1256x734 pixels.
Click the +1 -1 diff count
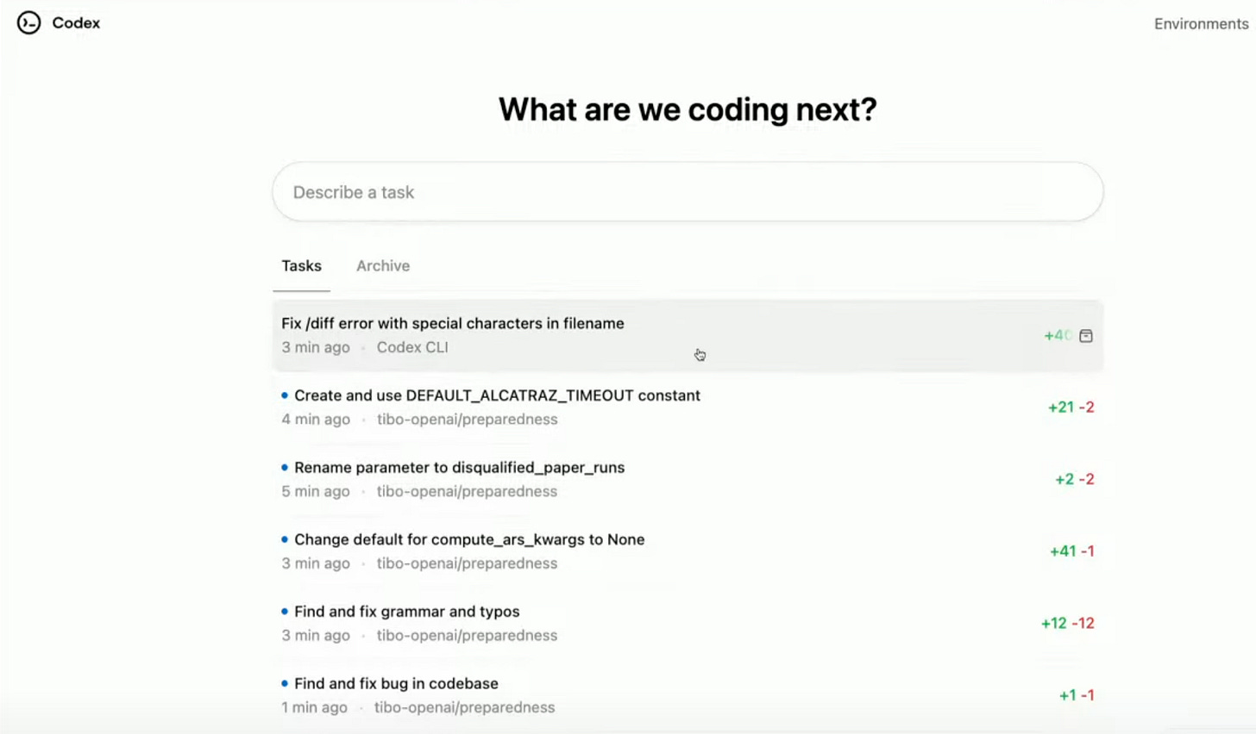(x=1077, y=695)
